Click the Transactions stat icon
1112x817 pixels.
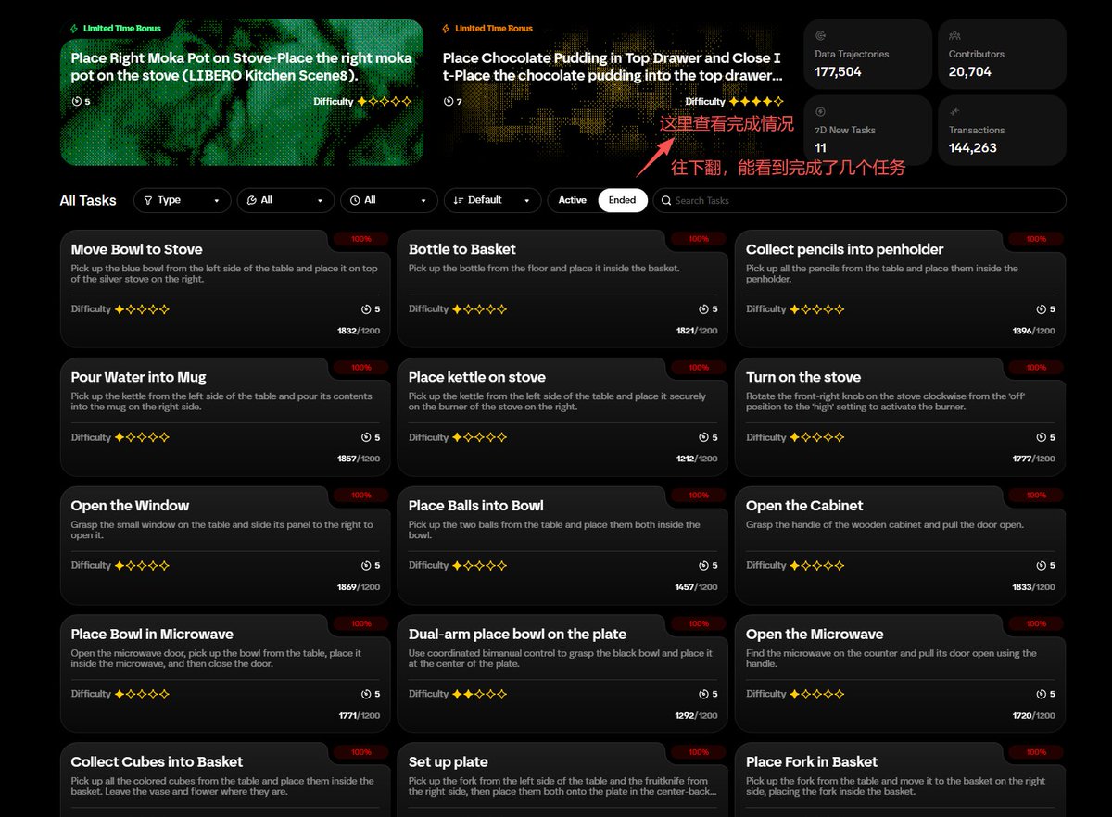[x=954, y=112]
